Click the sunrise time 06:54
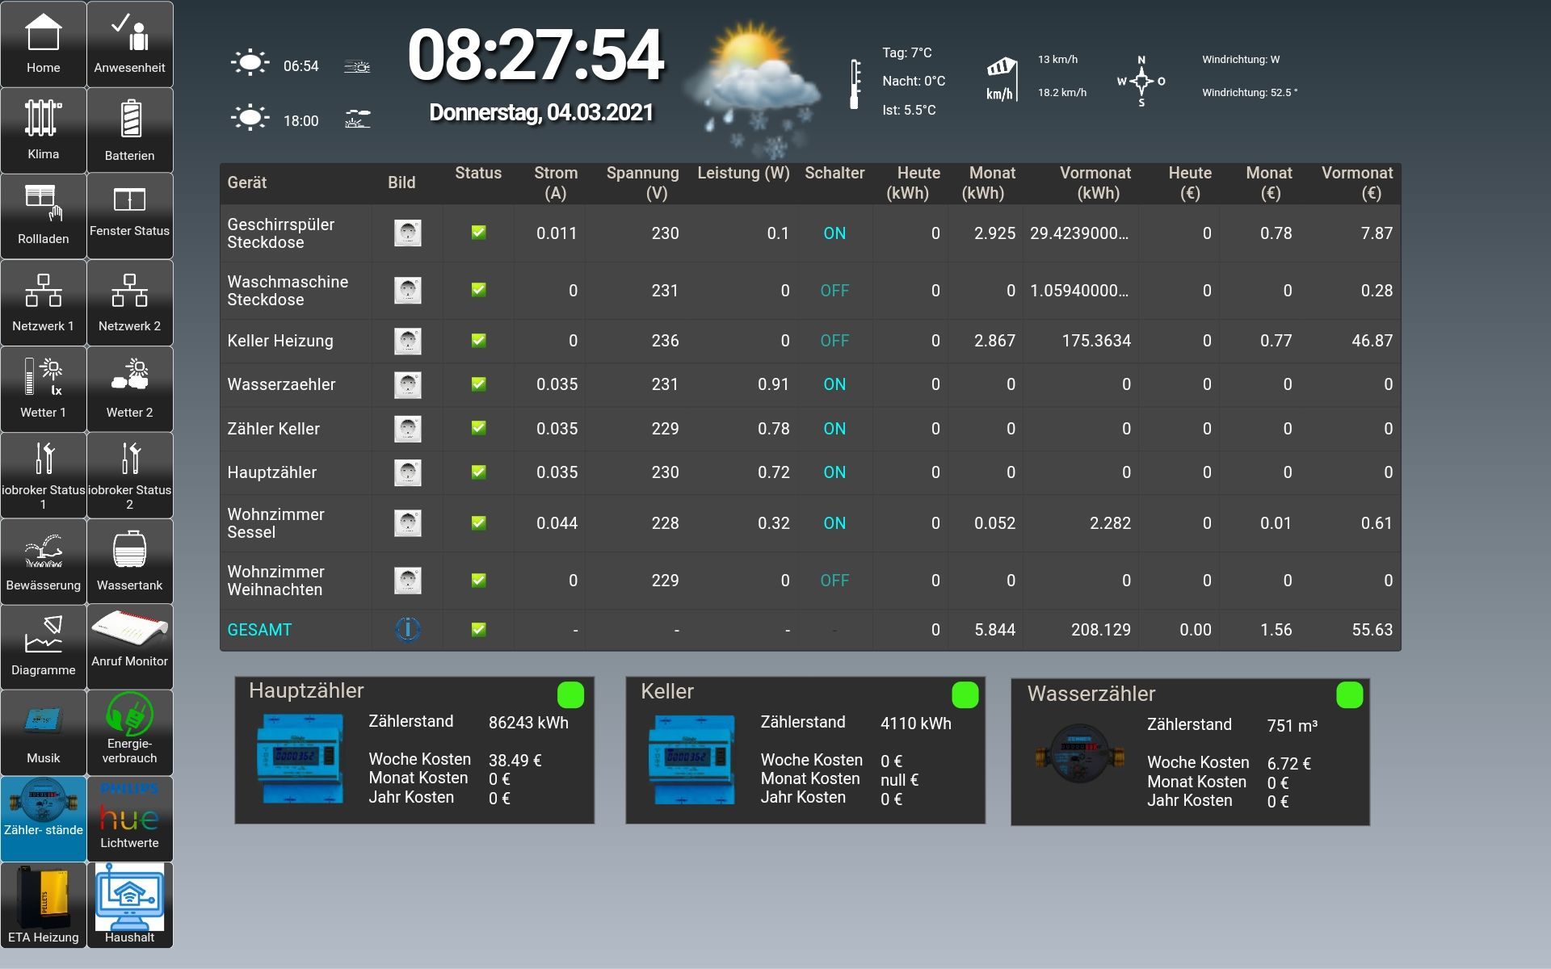The width and height of the screenshot is (1551, 969). click(301, 66)
